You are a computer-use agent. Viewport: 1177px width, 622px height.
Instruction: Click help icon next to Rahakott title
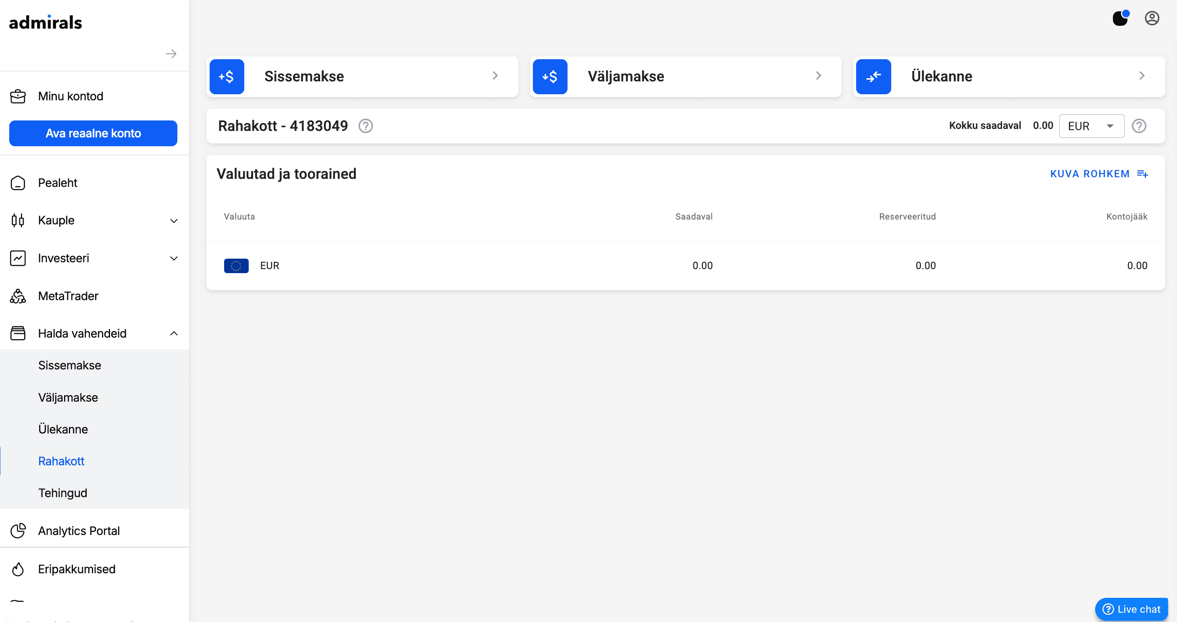(366, 126)
